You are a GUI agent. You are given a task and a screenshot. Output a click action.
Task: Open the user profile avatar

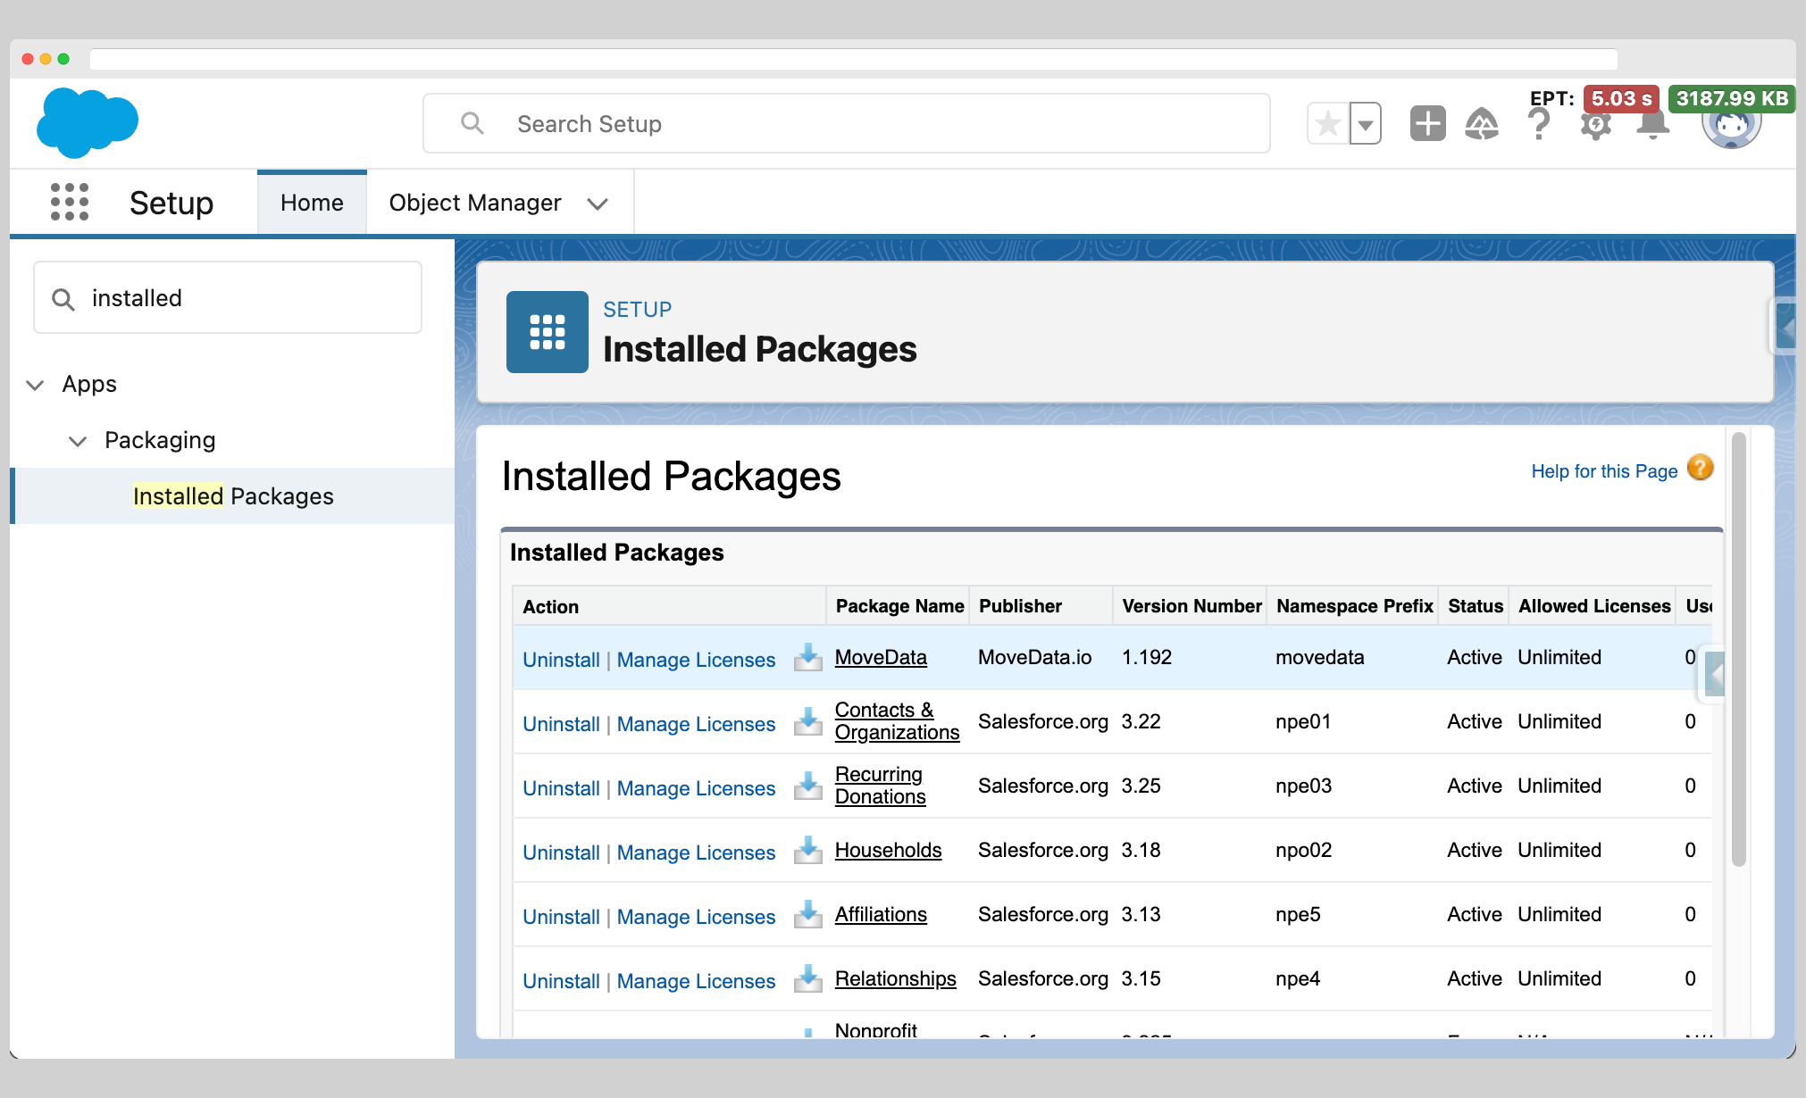pyautogui.click(x=1731, y=128)
